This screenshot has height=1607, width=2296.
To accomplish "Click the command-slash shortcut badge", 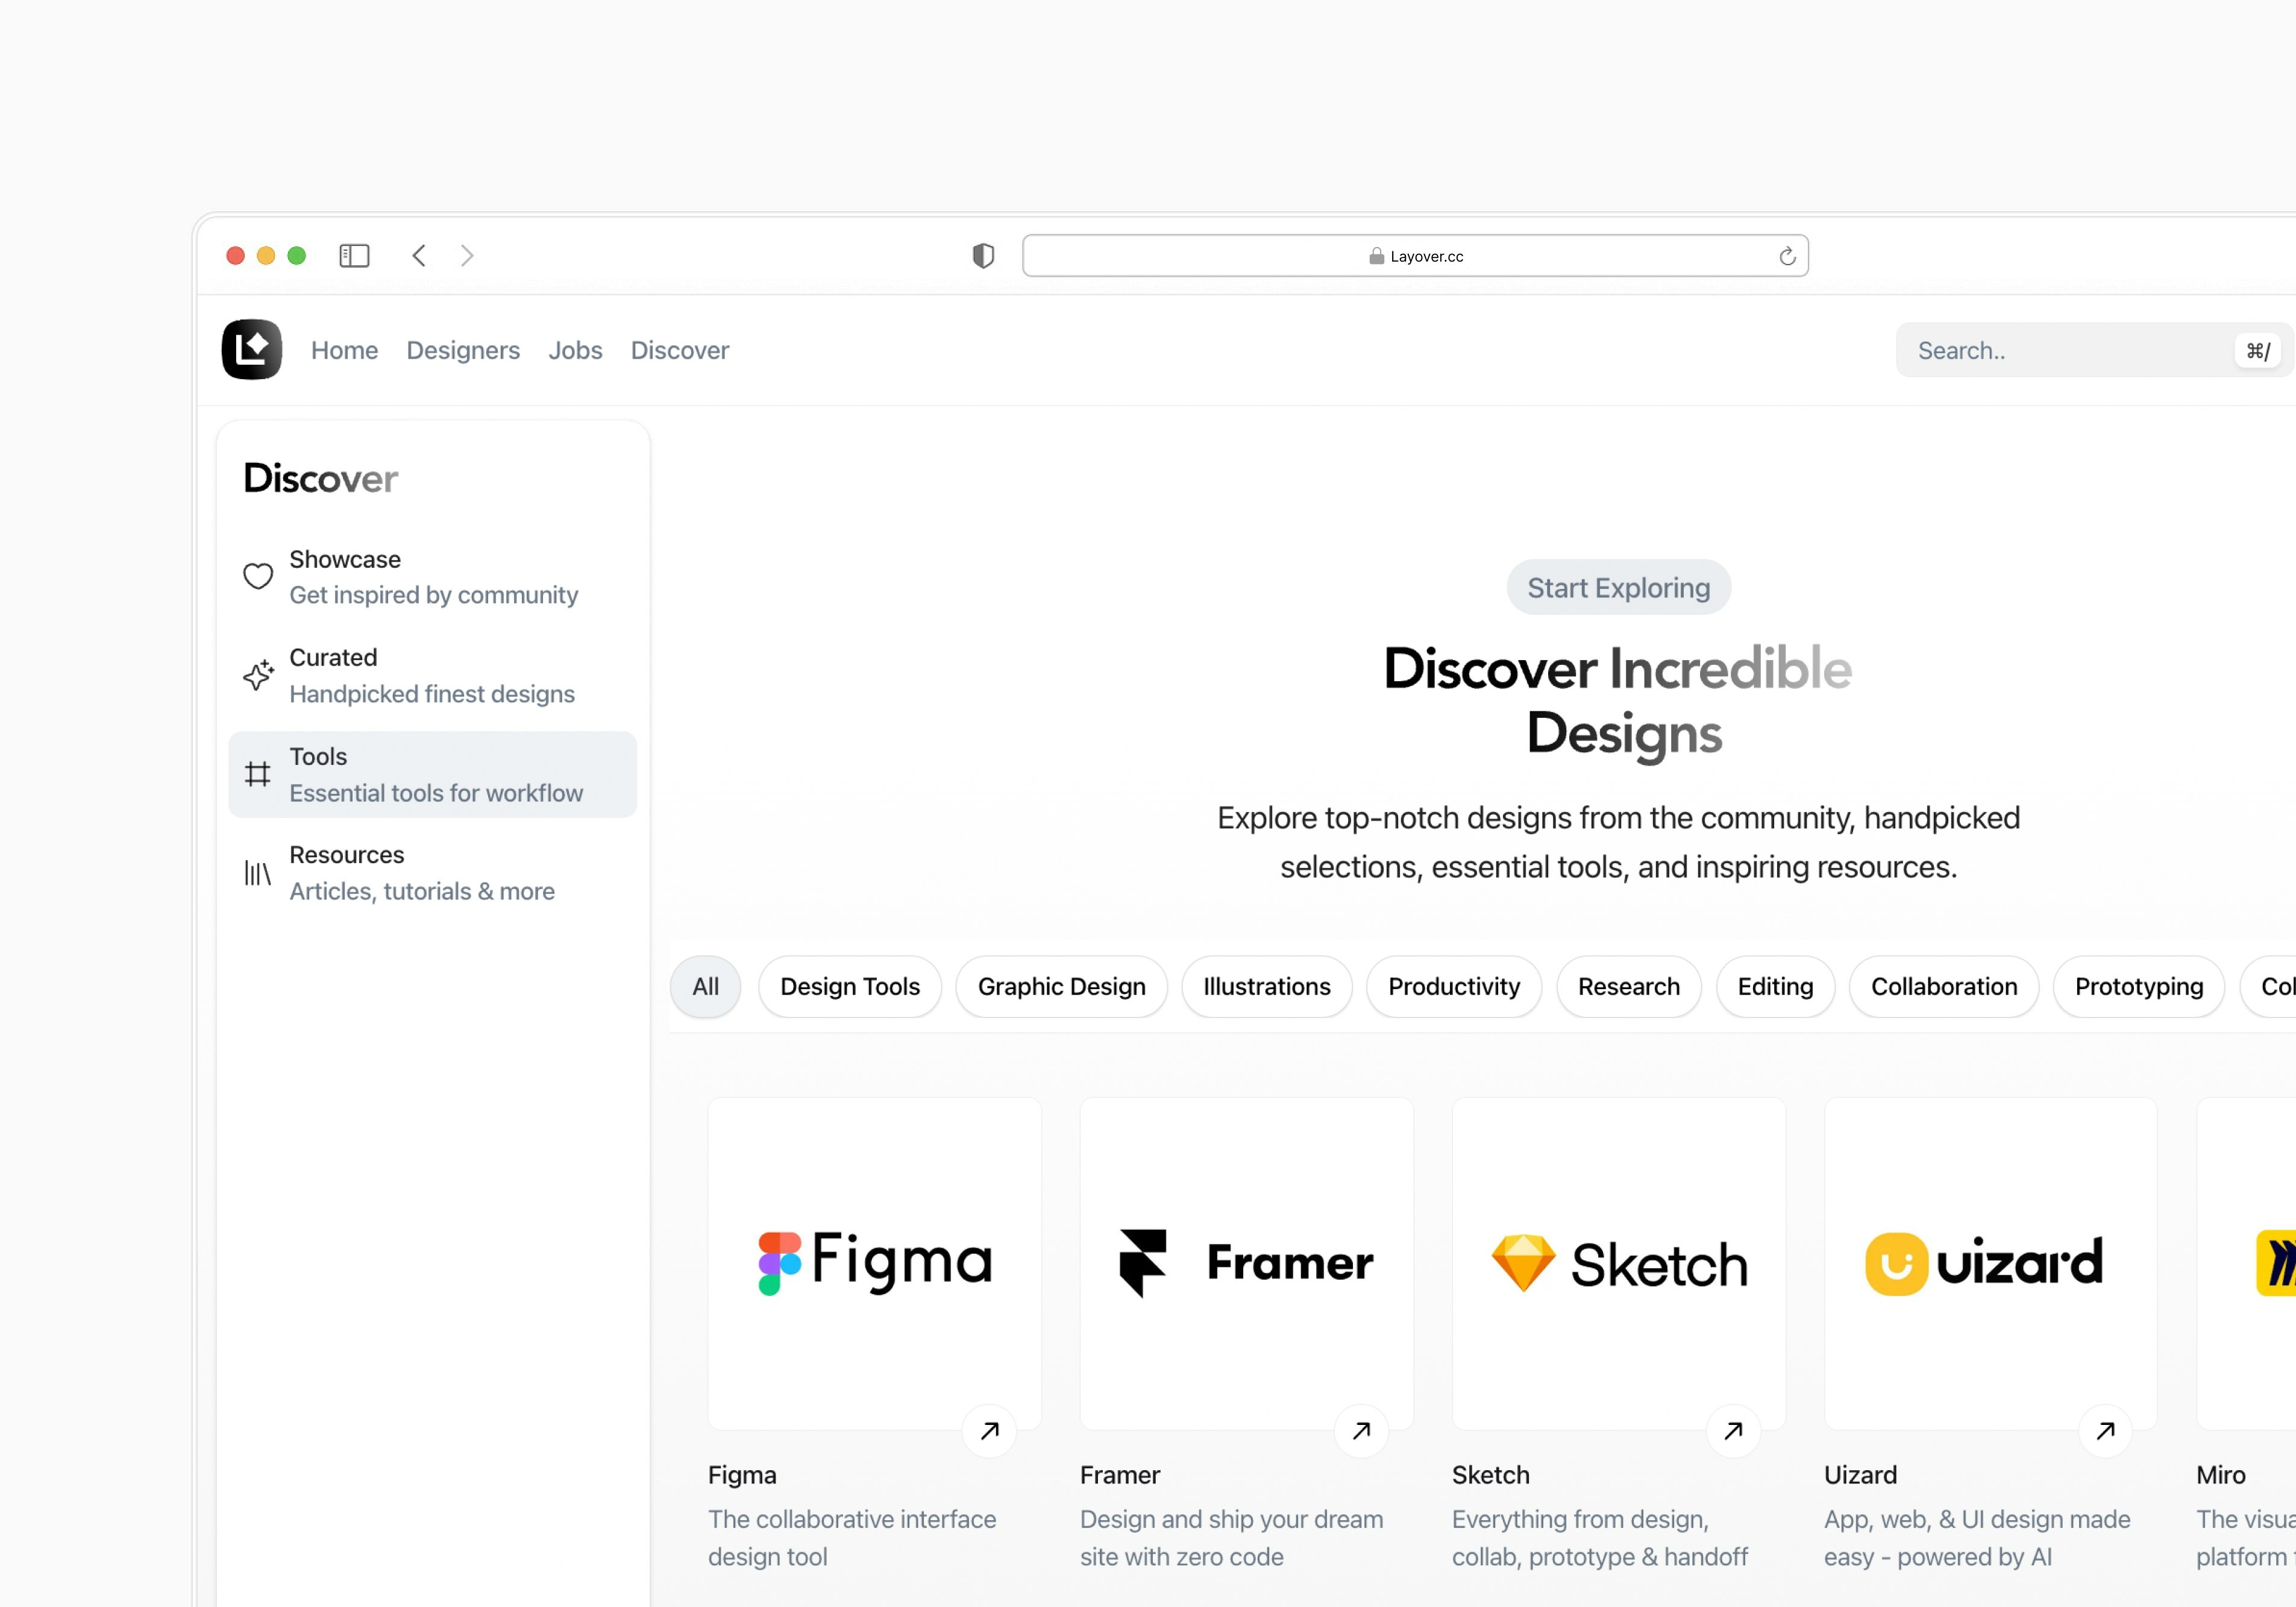I will 2258,350.
